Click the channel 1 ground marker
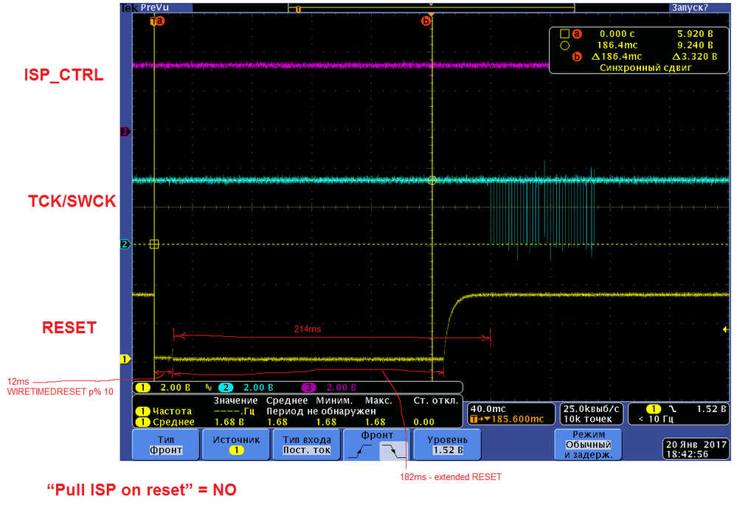 coord(125,359)
